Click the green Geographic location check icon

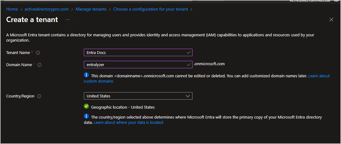[x=86, y=106]
